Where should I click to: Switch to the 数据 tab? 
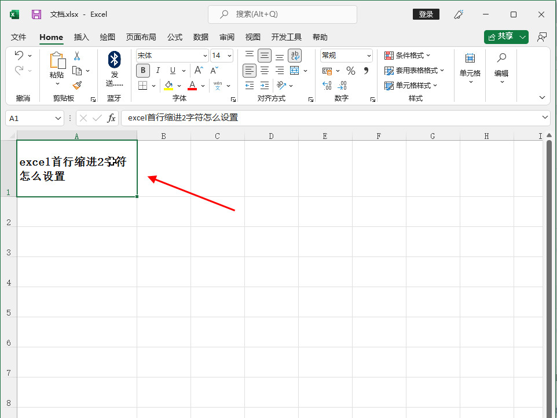tap(201, 37)
